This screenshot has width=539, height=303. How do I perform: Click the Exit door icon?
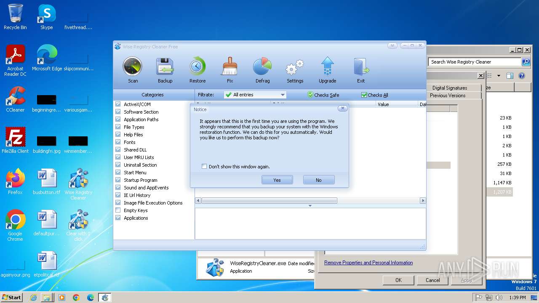[361, 70]
